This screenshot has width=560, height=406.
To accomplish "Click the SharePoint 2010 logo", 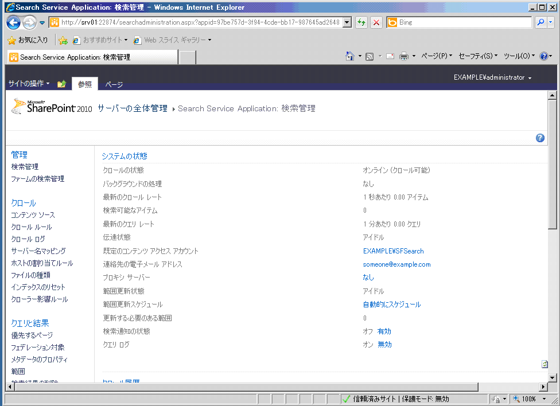I will pyautogui.click(x=52, y=106).
